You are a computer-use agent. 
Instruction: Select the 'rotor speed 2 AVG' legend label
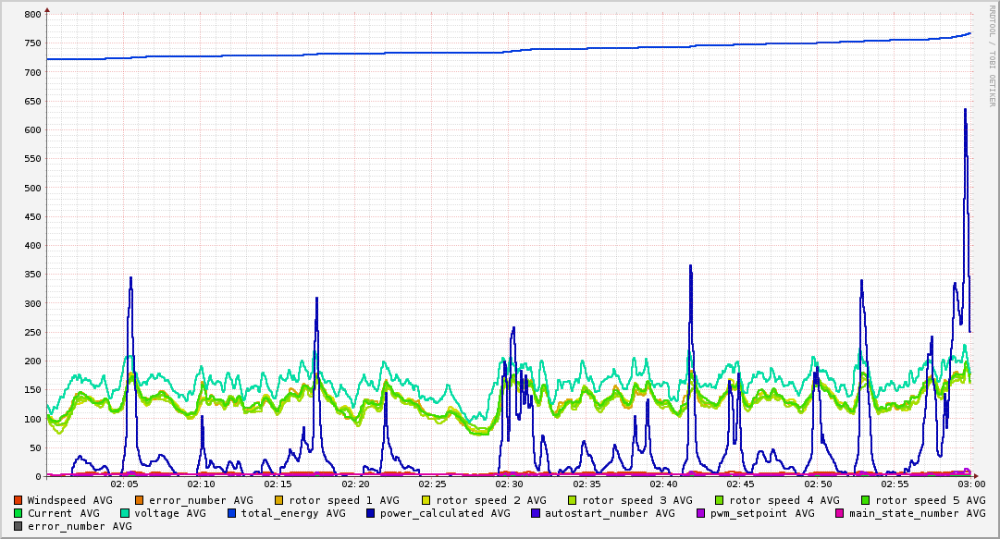[491, 500]
